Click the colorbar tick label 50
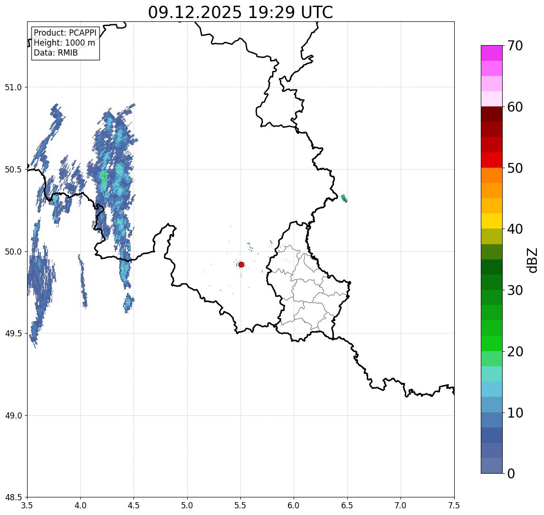544x515 pixels. [x=515, y=168]
